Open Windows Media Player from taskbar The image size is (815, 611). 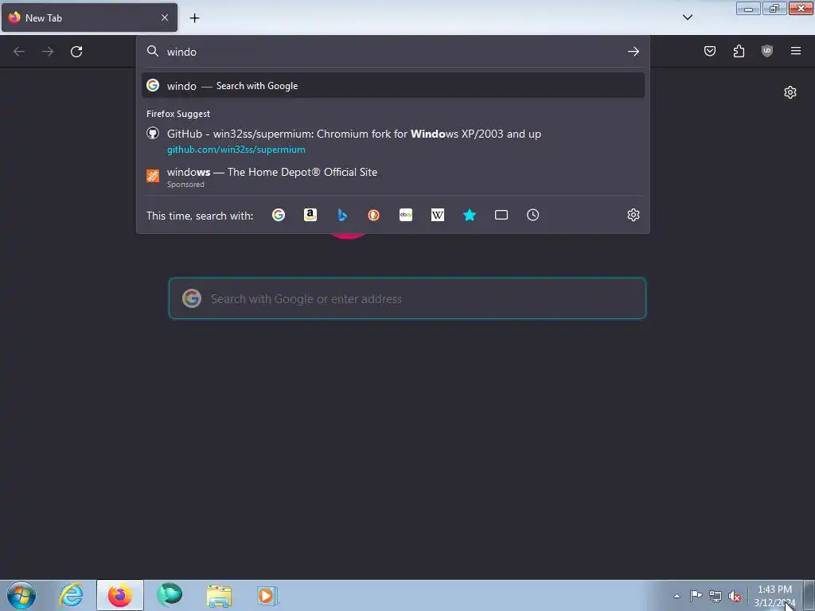click(267, 595)
